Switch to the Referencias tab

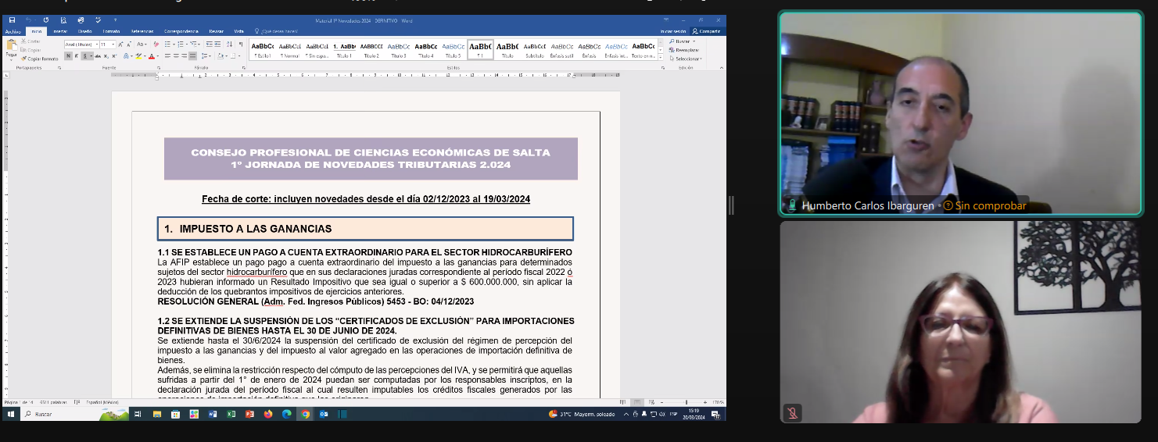[x=142, y=31]
